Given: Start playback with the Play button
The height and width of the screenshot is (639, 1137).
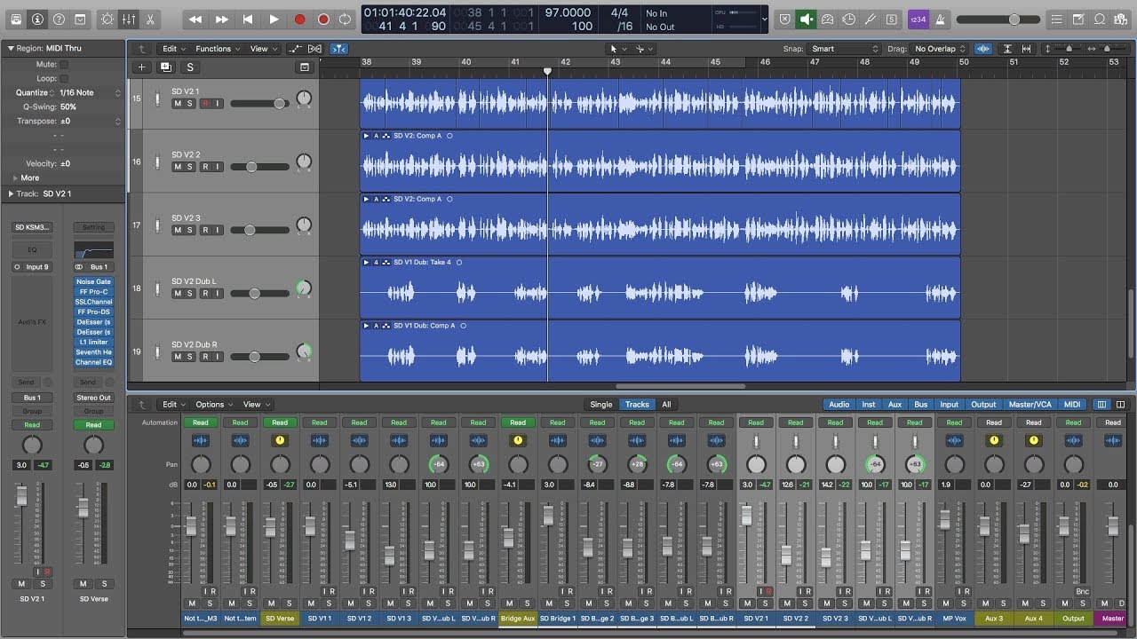Looking at the screenshot, I should point(274,19).
